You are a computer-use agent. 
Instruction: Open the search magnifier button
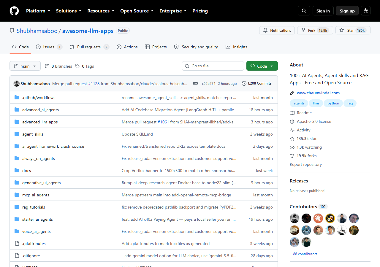(304, 11)
